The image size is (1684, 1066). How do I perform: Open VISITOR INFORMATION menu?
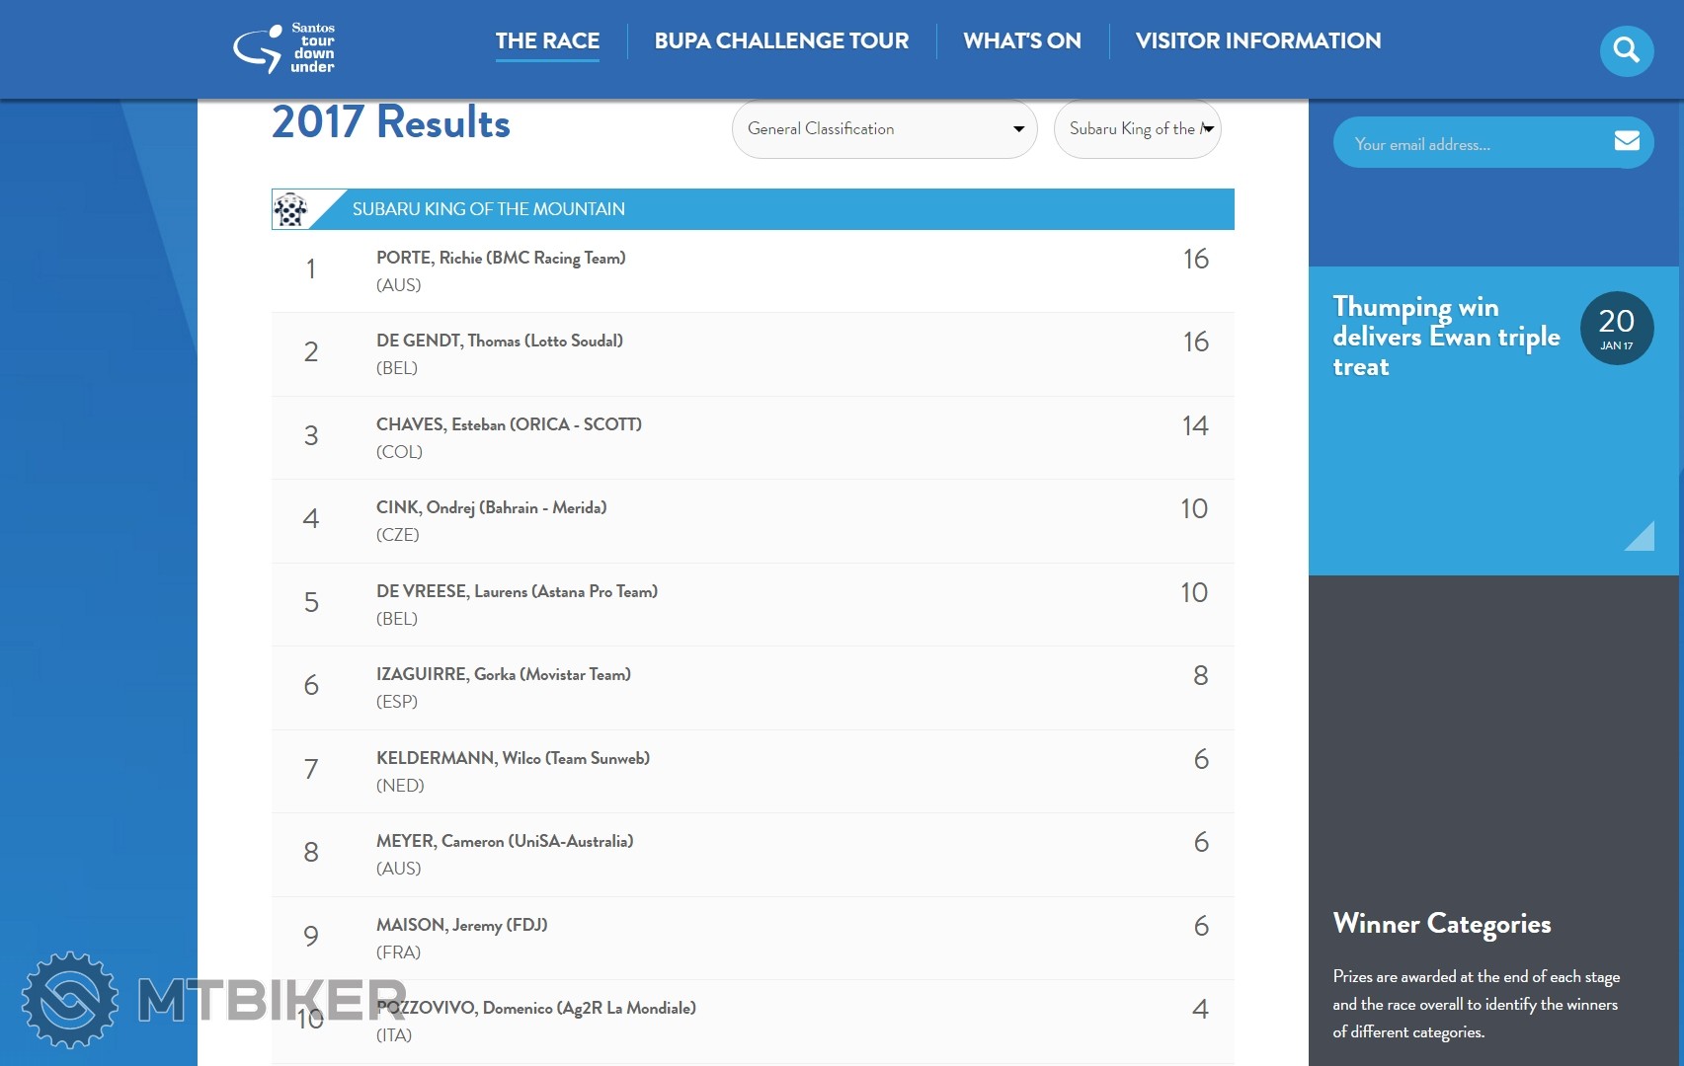1257,41
